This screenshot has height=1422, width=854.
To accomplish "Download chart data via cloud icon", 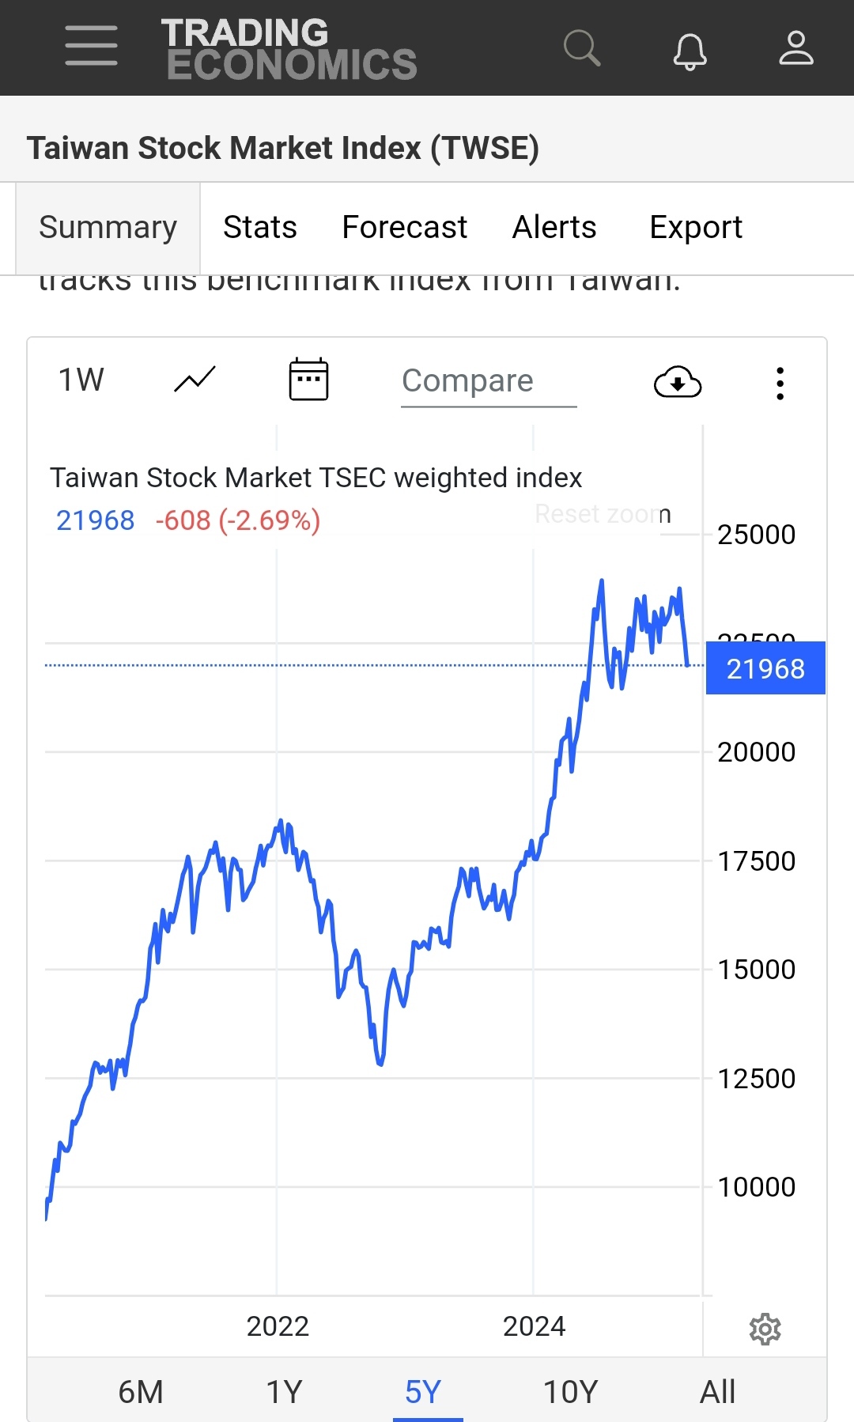I will click(x=678, y=383).
